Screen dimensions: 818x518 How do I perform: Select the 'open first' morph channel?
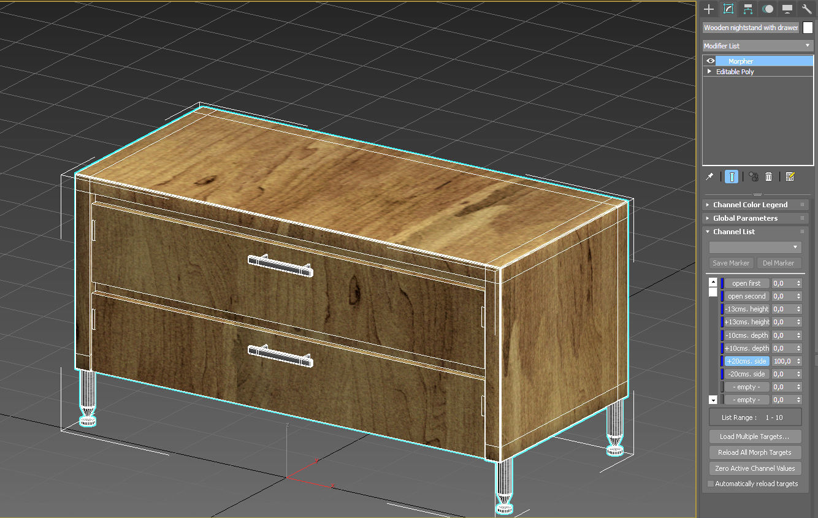click(746, 283)
